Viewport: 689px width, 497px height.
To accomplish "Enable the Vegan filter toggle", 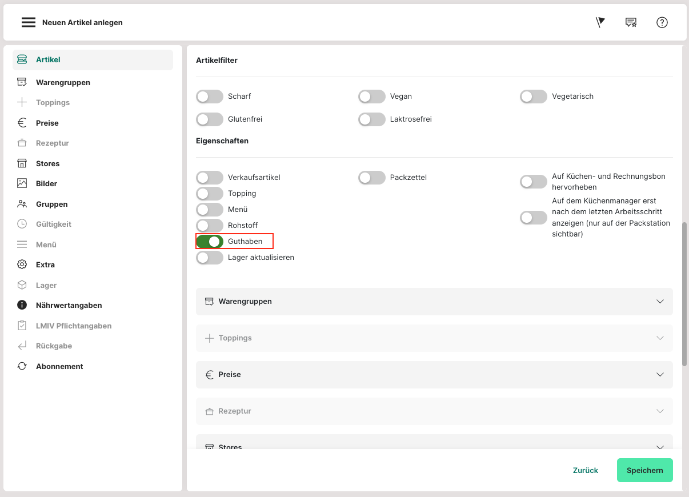I will (372, 97).
